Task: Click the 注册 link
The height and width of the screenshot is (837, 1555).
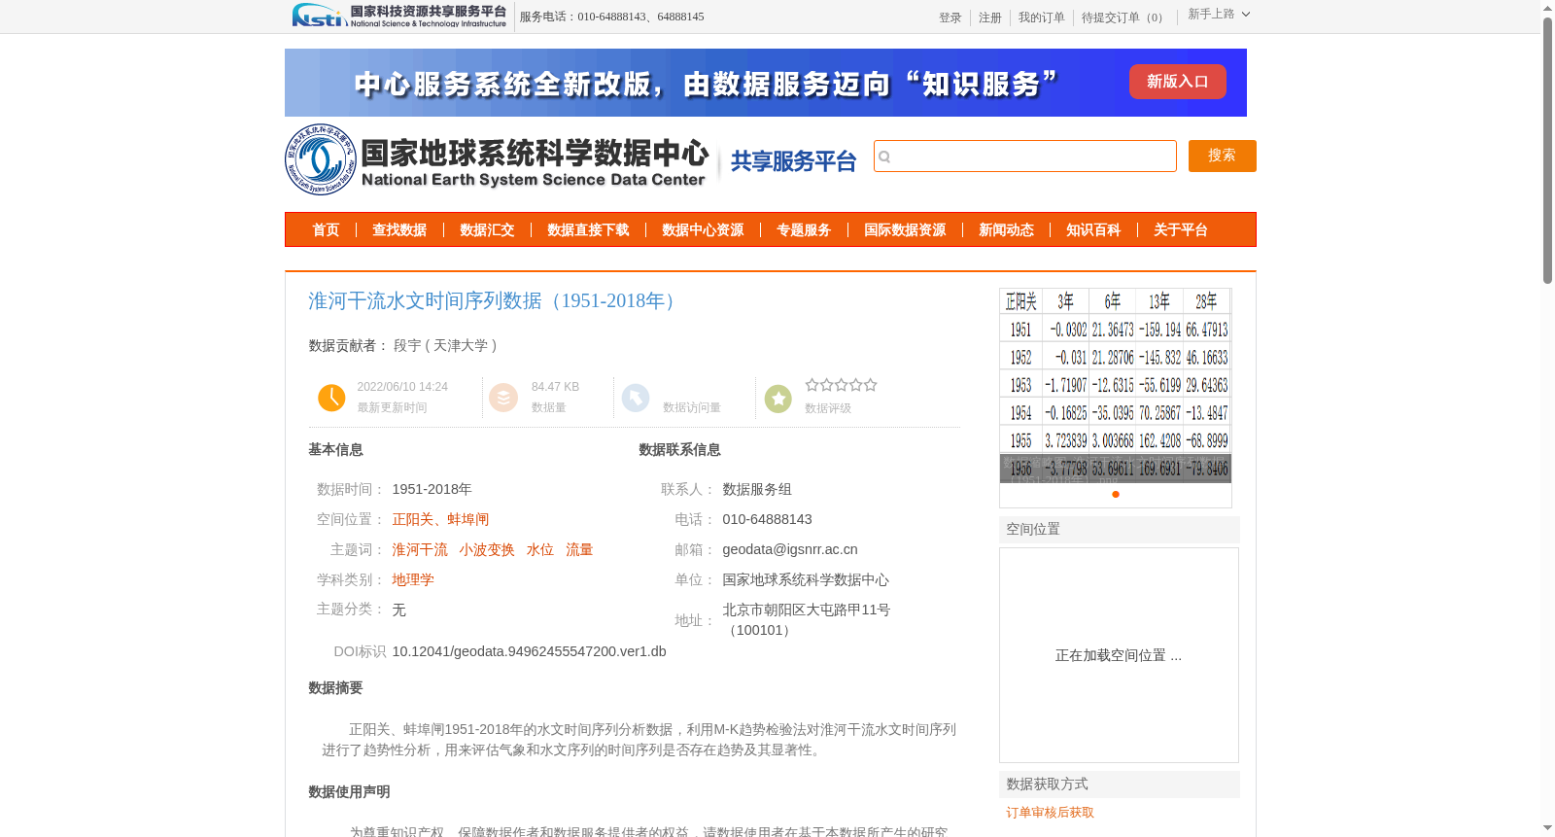Action: (x=990, y=17)
